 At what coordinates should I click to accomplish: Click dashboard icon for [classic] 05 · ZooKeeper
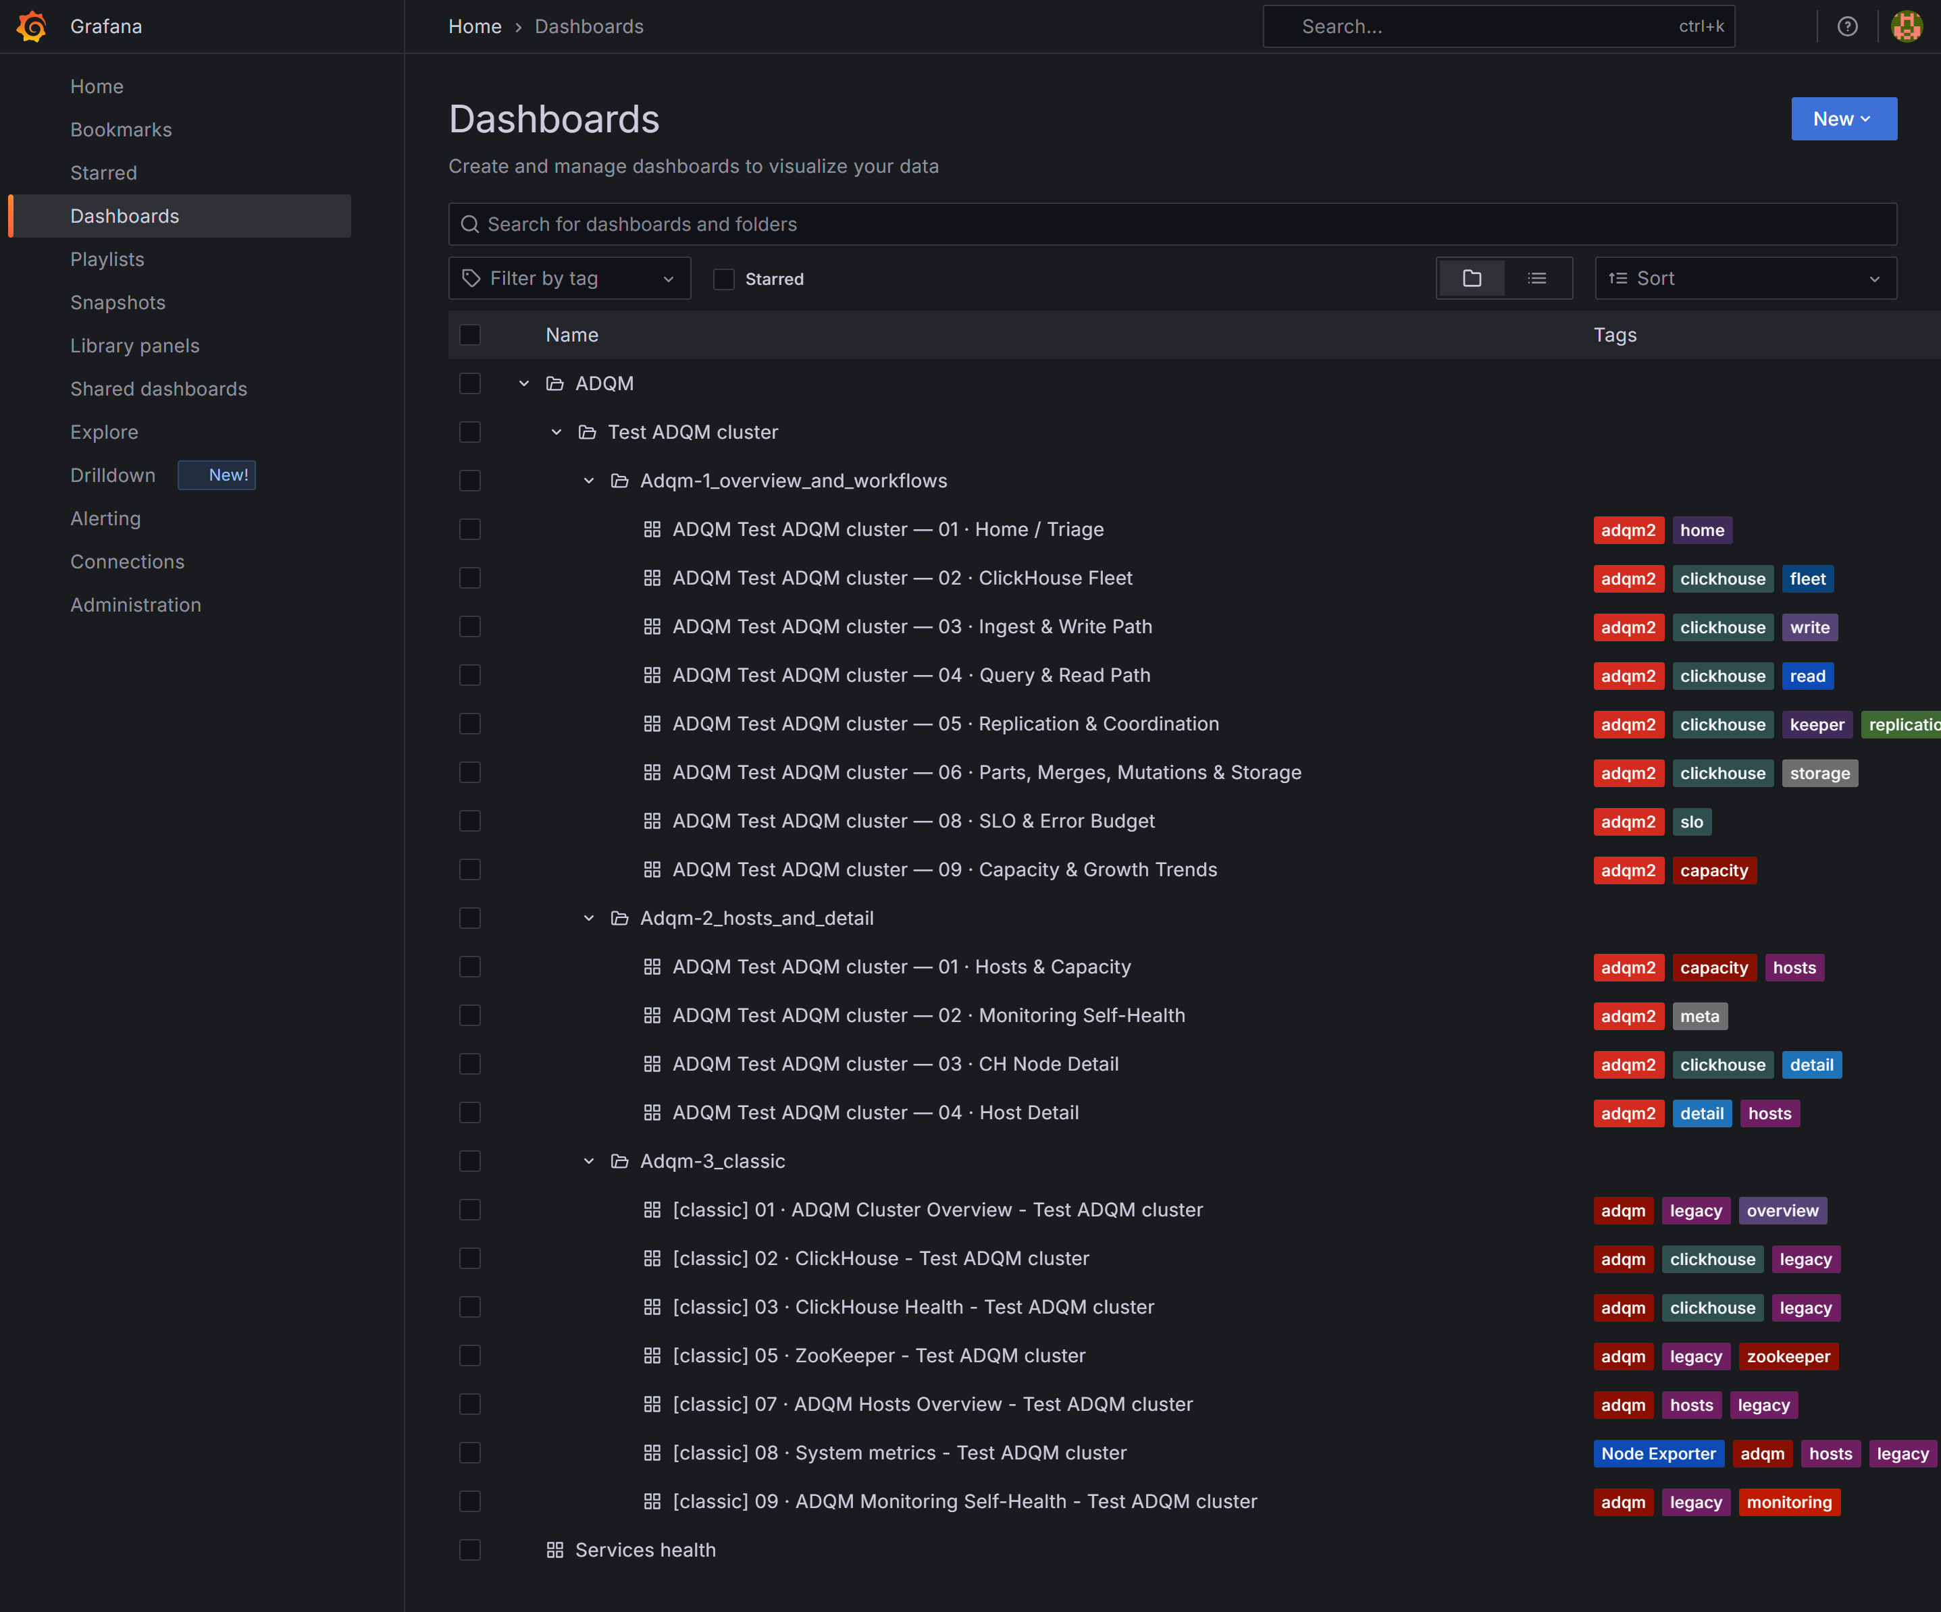(x=652, y=1355)
